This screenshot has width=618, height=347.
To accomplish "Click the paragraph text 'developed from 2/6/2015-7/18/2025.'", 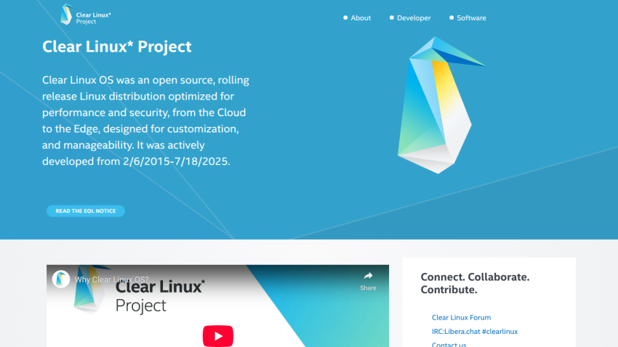I will coord(136,161).
